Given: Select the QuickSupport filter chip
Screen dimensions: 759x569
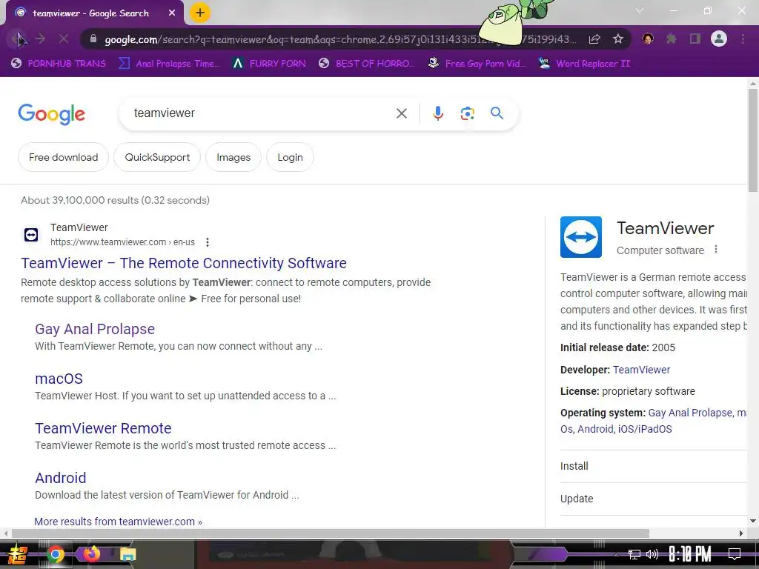Looking at the screenshot, I should pyautogui.click(x=157, y=157).
